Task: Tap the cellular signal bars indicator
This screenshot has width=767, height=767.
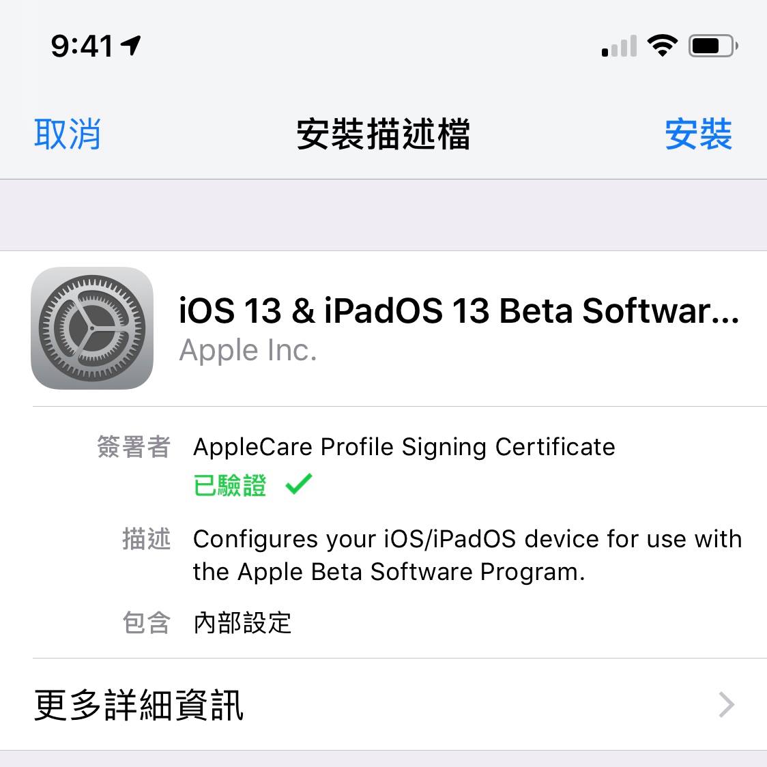Action: coord(619,46)
